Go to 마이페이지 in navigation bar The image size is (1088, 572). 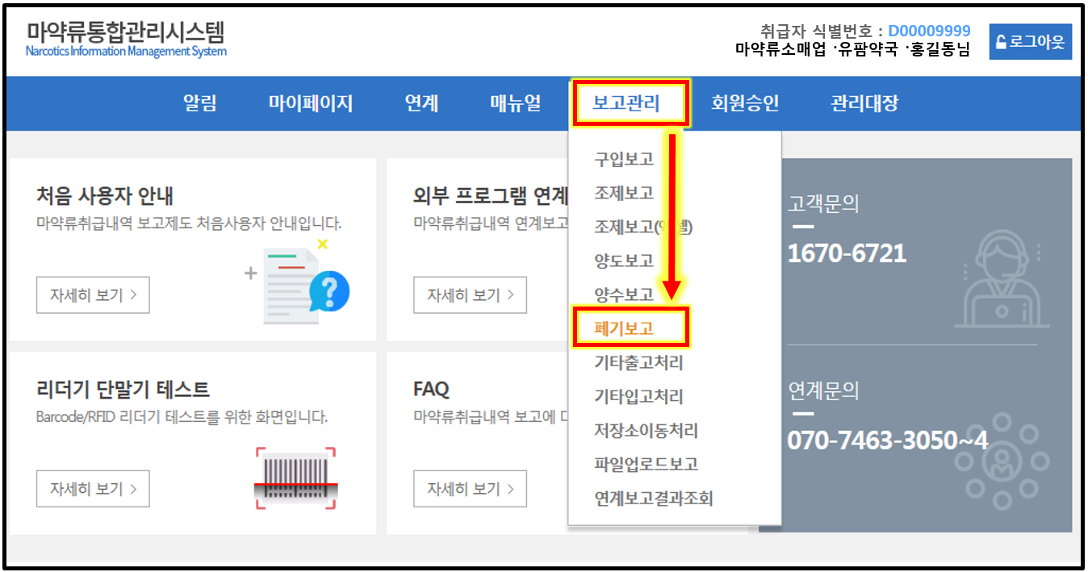[311, 103]
